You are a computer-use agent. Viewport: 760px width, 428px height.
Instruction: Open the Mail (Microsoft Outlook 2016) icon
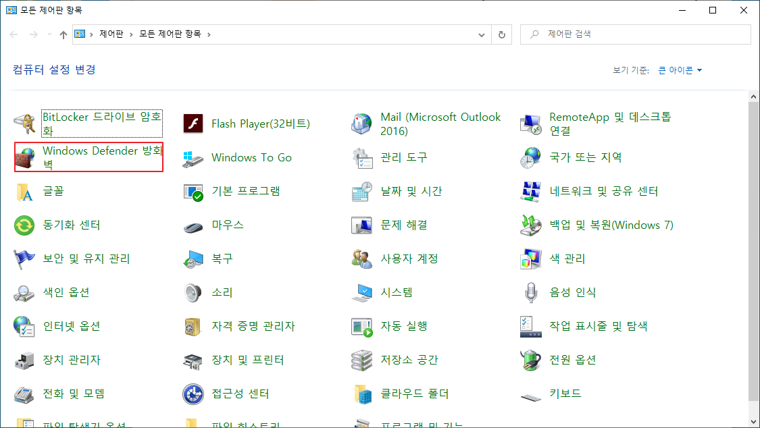click(x=361, y=124)
